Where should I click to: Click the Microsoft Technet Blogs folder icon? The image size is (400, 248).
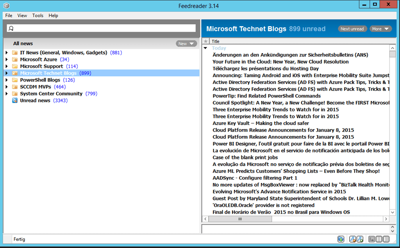pyautogui.click(x=15, y=73)
